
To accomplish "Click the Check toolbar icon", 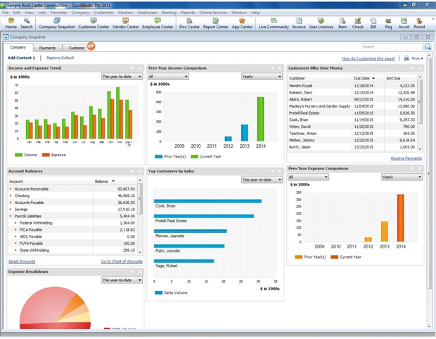I will point(357,23).
